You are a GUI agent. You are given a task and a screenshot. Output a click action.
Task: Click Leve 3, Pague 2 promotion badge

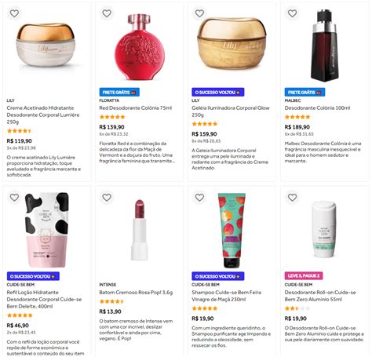pyautogui.click(x=304, y=275)
